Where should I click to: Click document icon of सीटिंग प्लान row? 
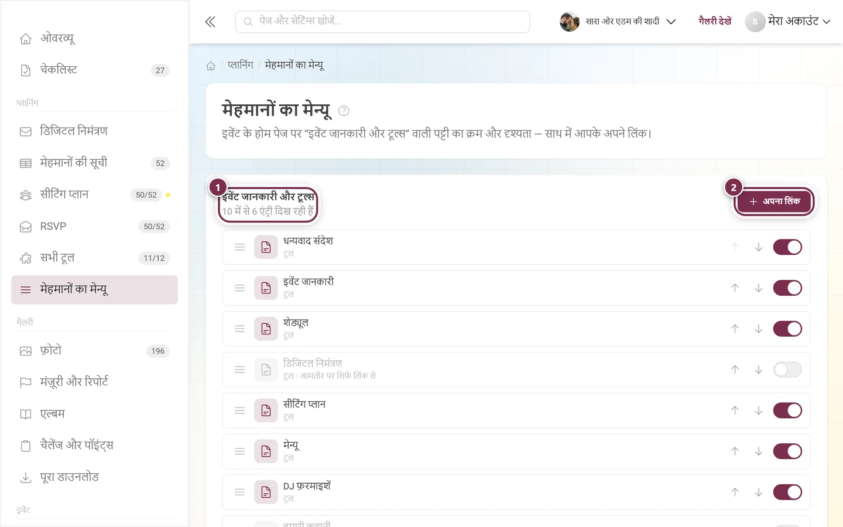266,410
